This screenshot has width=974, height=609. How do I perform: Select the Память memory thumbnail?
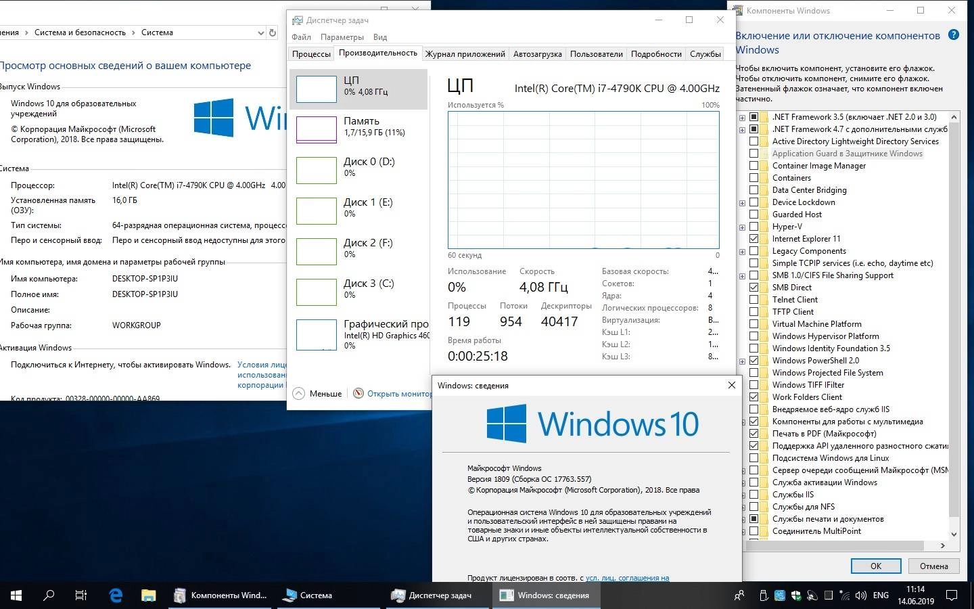pyautogui.click(x=317, y=129)
